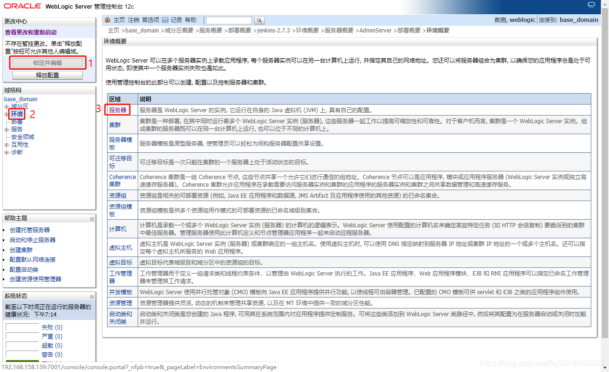
Task: Click the toolbar search input field
Action: (x=228, y=21)
